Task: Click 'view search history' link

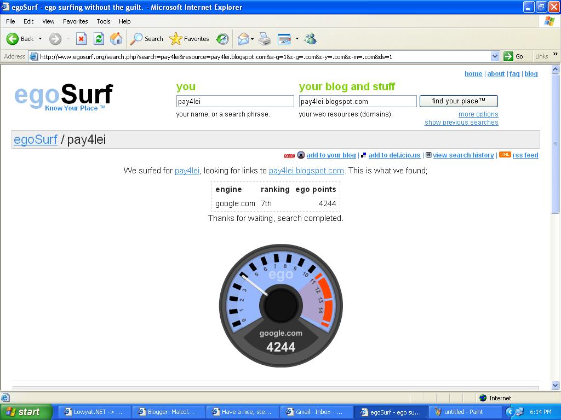Action: [463, 155]
